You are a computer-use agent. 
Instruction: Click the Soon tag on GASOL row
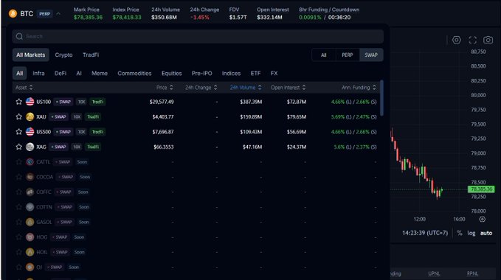pyautogui.click(x=83, y=222)
